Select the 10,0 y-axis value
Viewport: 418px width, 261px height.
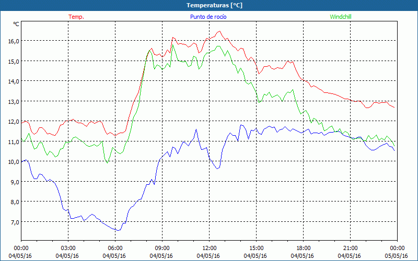coord(14,162)
